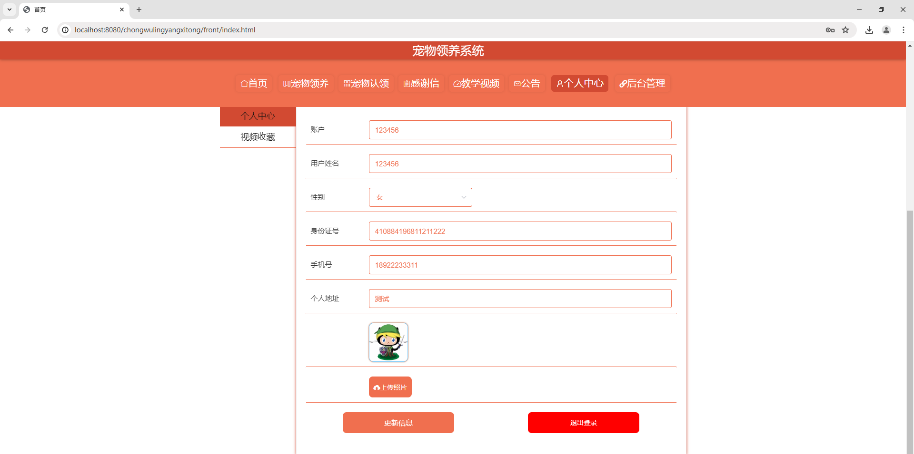Select 个人中心 in the left sidebar

click(258, 116)
